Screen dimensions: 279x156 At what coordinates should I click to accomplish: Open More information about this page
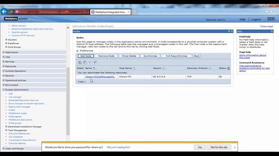[252, 56]
